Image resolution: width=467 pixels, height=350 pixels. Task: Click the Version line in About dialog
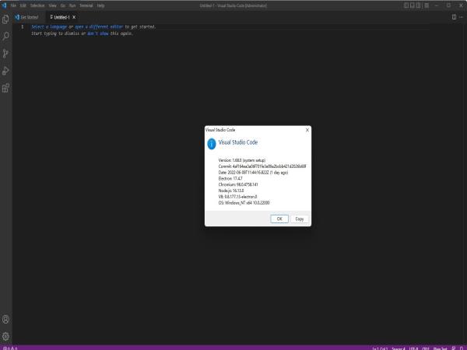coord(242,160)
